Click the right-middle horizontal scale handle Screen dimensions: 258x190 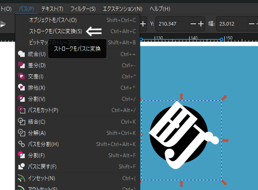(x=226, y=140)
